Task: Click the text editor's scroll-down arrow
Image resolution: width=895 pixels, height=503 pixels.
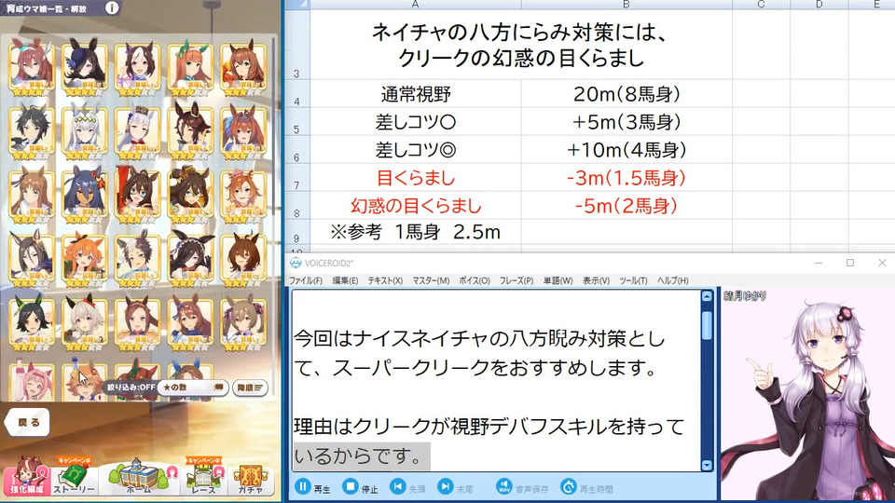Action: pos(707,465)
